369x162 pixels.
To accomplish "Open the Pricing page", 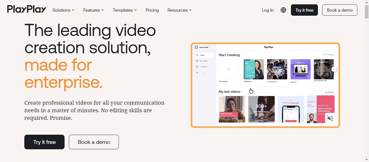I will point(152,10).
